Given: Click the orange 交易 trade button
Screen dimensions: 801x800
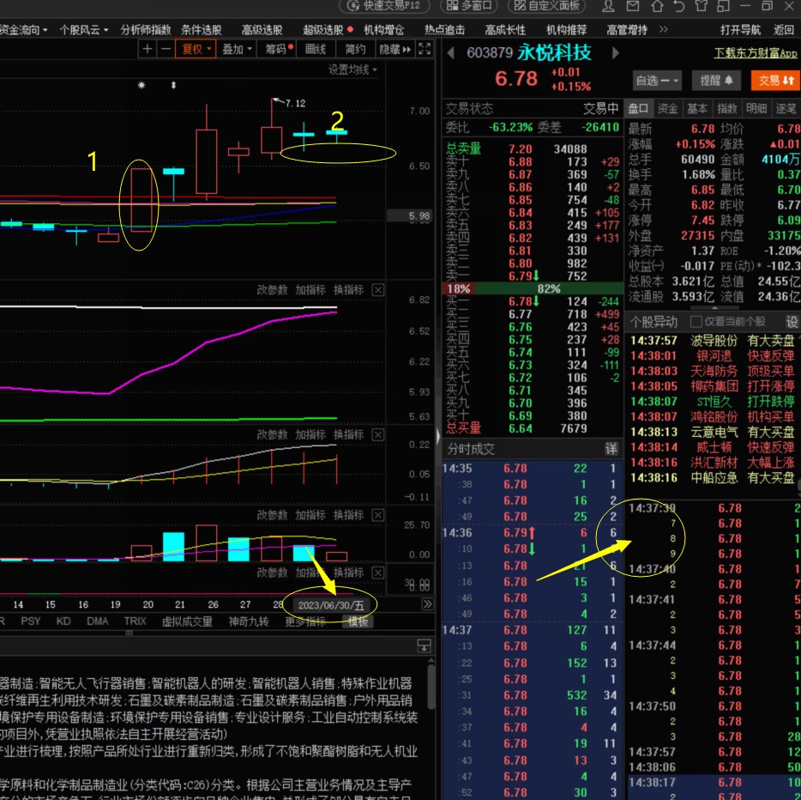Looking at the screenshot, I should click(x=775, y=80).
